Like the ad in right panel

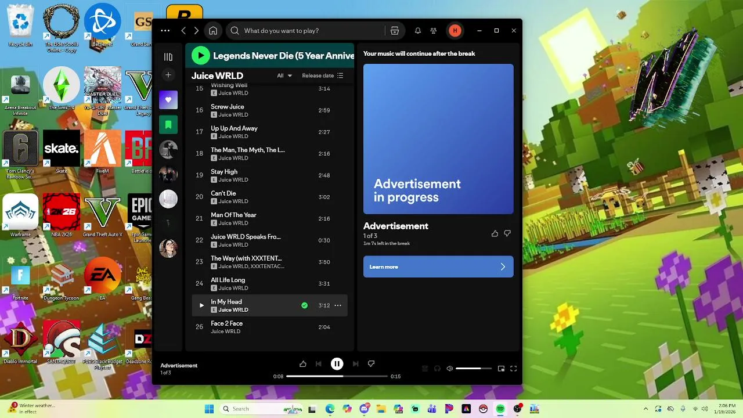click(495, 233)
